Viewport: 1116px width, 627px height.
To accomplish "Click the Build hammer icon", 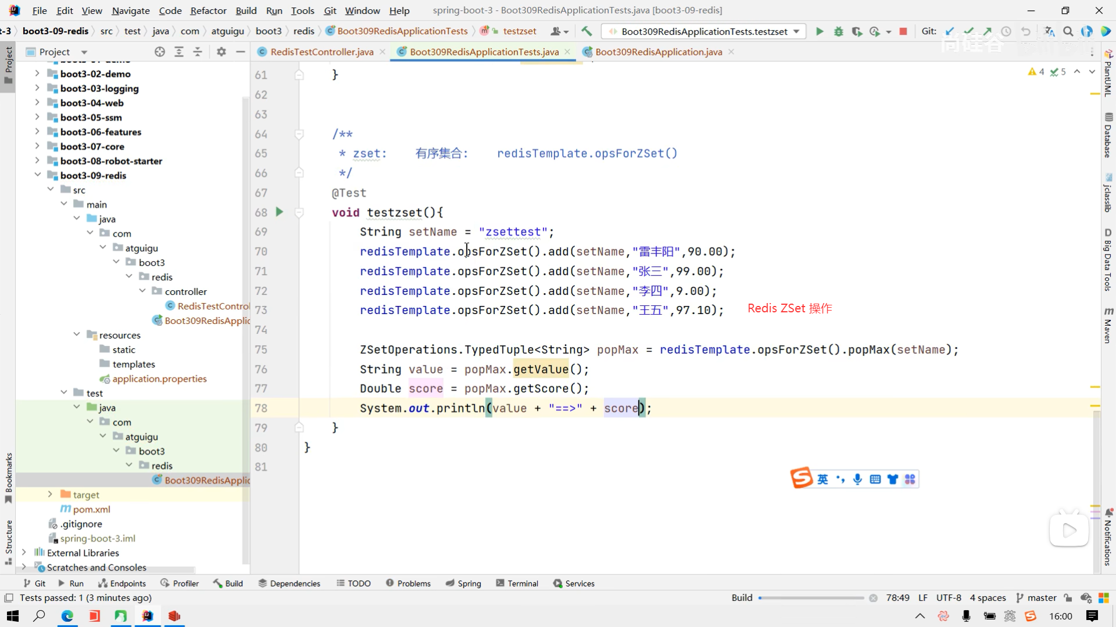I will tap(586, 31).
